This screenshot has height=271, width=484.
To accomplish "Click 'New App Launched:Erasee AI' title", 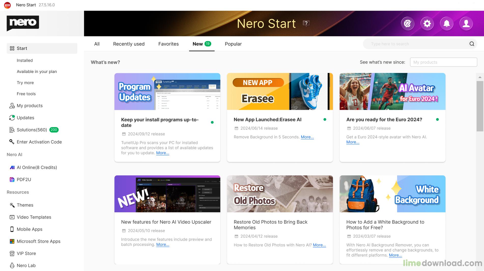I will point(267,120).
